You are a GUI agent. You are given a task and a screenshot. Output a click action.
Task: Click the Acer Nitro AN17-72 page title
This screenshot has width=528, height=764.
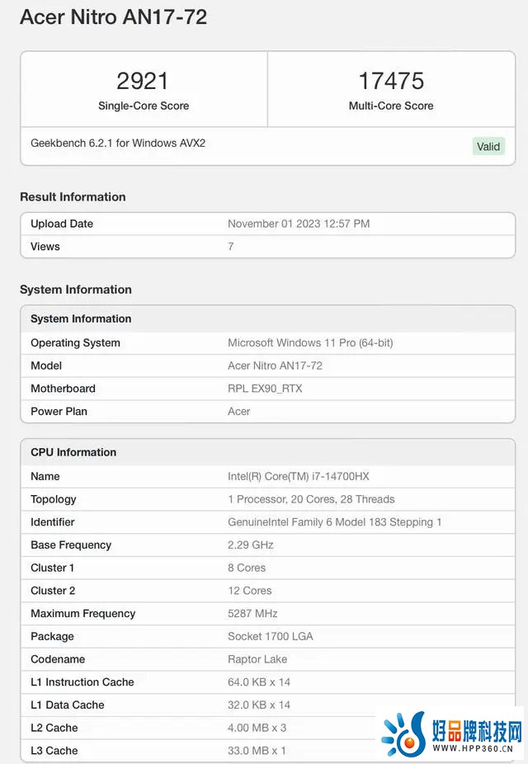pos(114,17)
